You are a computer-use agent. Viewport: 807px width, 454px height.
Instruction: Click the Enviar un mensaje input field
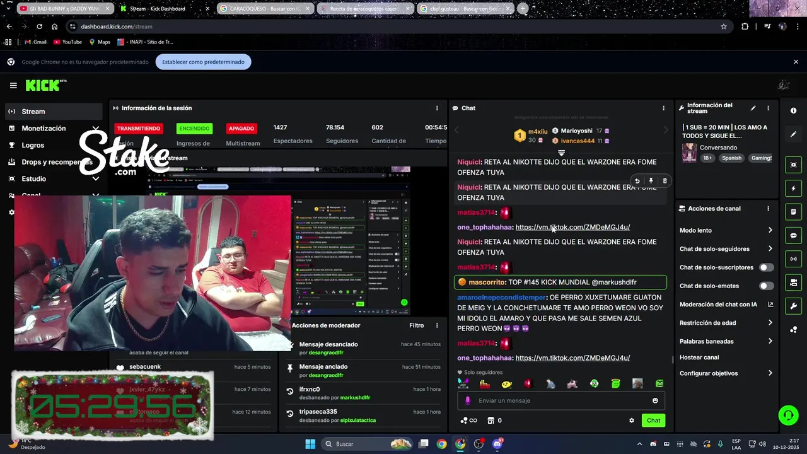pyautogui.click(x=560, y=400)
